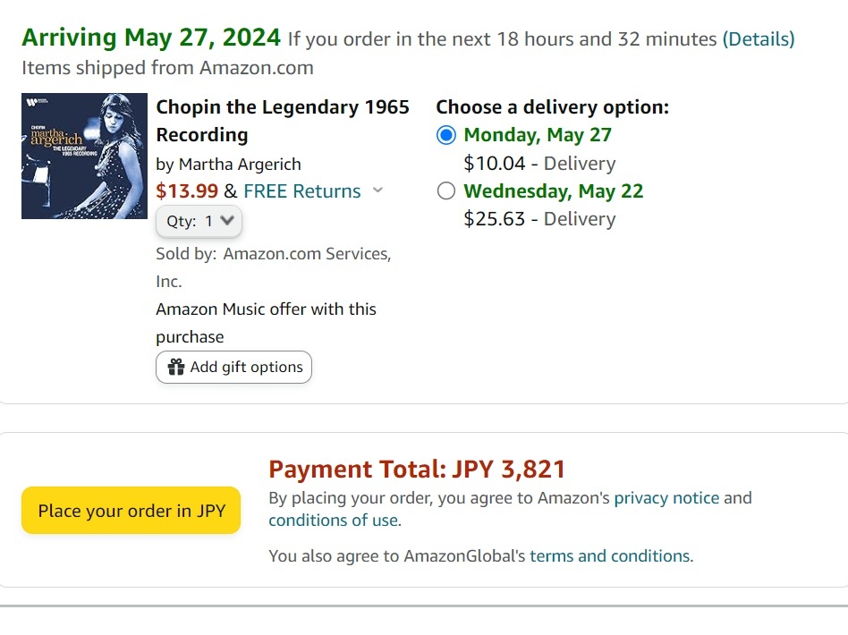
Task: Click the $10.04 delivery price text
Action: tap(494, 164)
